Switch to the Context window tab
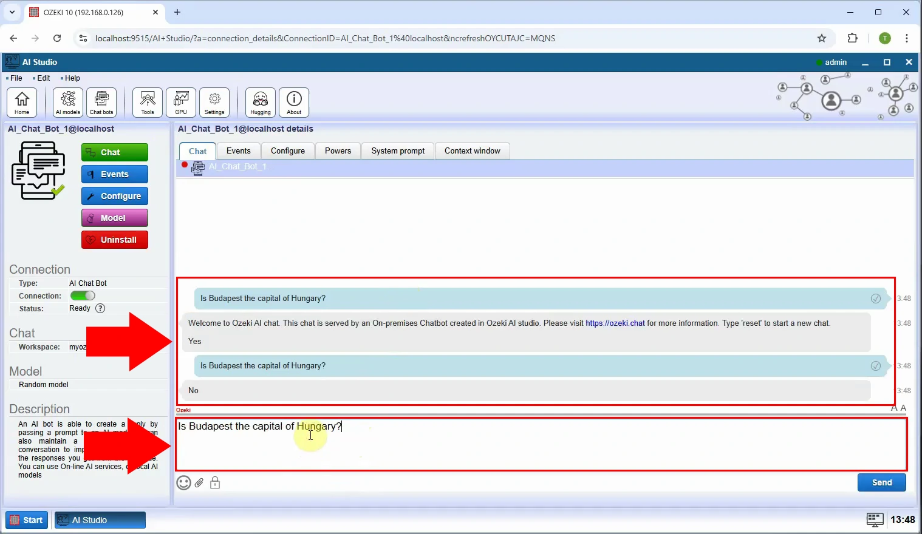 click(473, 150)
